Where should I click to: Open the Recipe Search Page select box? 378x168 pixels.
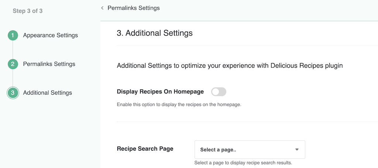[250, 150]
